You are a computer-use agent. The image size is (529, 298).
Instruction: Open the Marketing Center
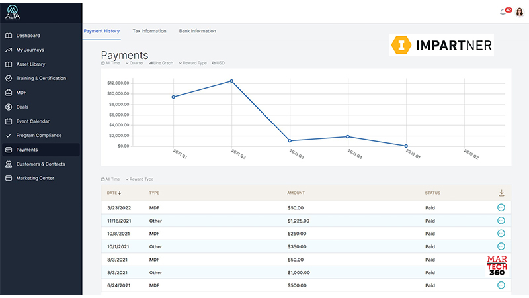35,178
